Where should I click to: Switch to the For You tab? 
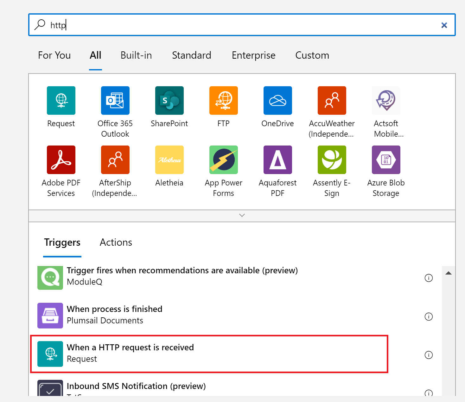[54, 55]
